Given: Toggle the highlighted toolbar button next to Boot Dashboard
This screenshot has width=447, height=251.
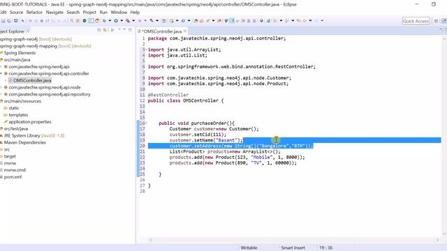Looking at the screenshot, I should 91,20.
